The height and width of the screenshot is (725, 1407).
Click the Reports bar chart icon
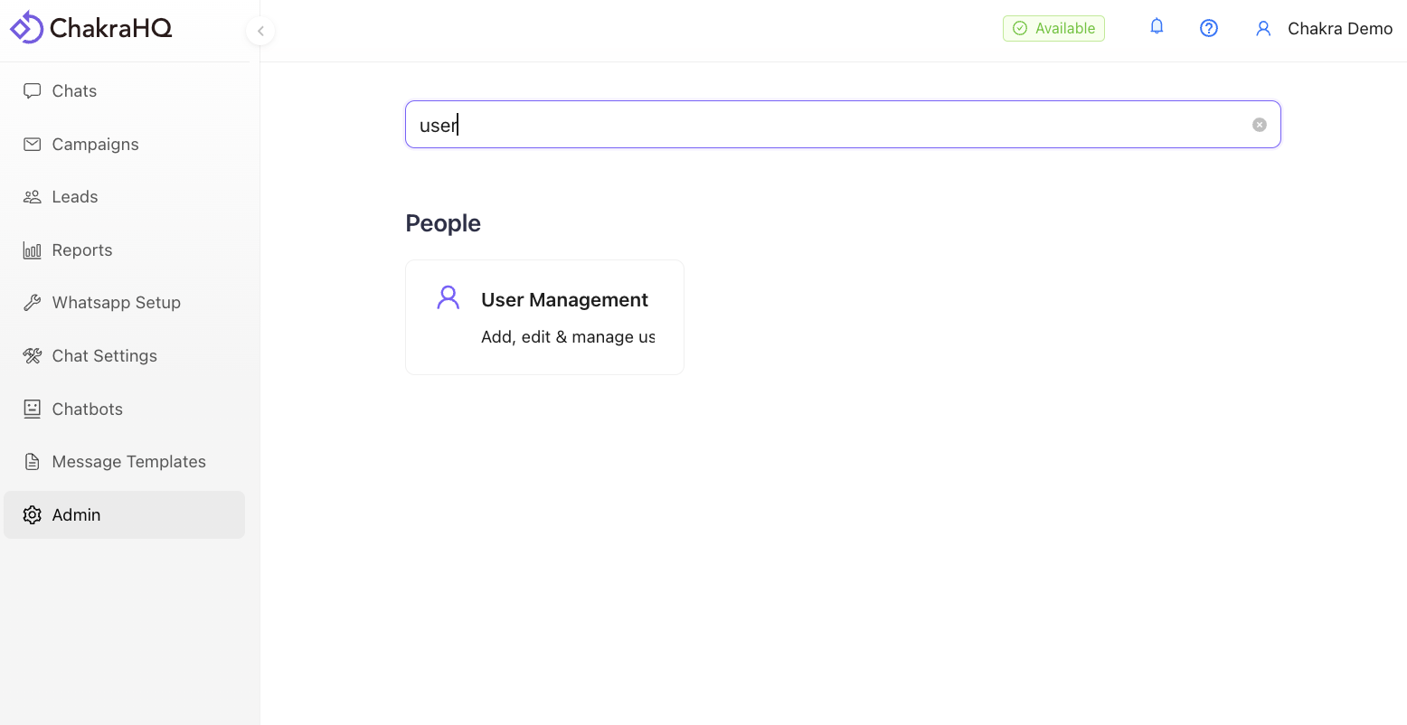pyautogui.click(x=33, y=250)
